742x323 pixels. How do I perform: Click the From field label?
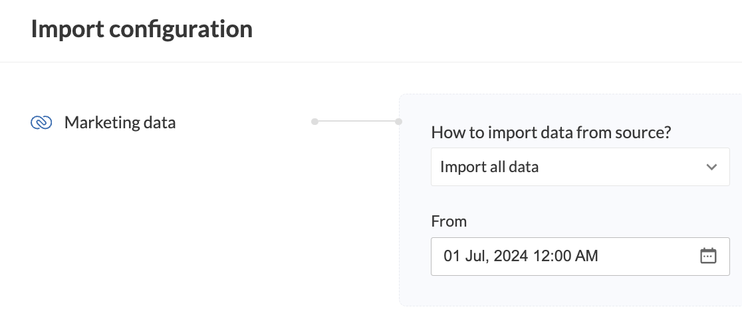449,221
